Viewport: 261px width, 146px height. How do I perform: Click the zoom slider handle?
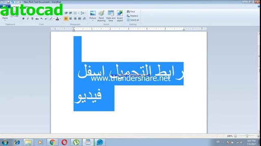point(247,136)
